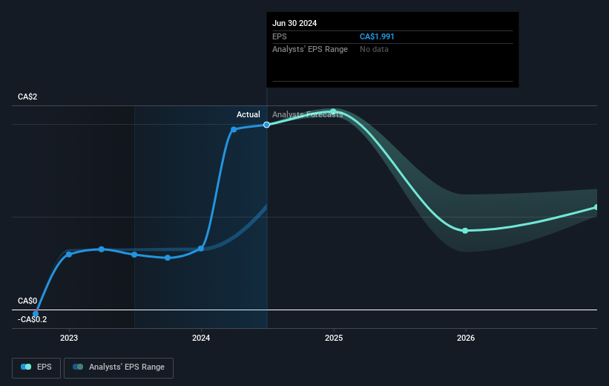Click the Analysts' EPS Range tooltip row label
609x386 pixels.
click(x=310, y=50)
